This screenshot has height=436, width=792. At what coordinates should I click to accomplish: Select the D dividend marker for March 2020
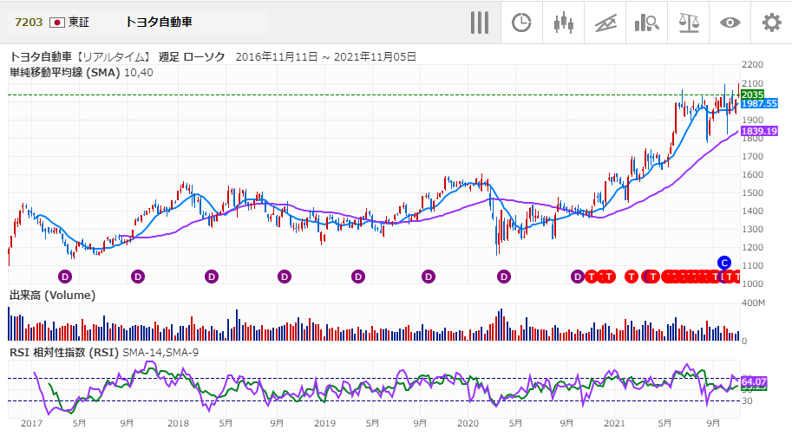pyautogui.click(x=504, y=277)
